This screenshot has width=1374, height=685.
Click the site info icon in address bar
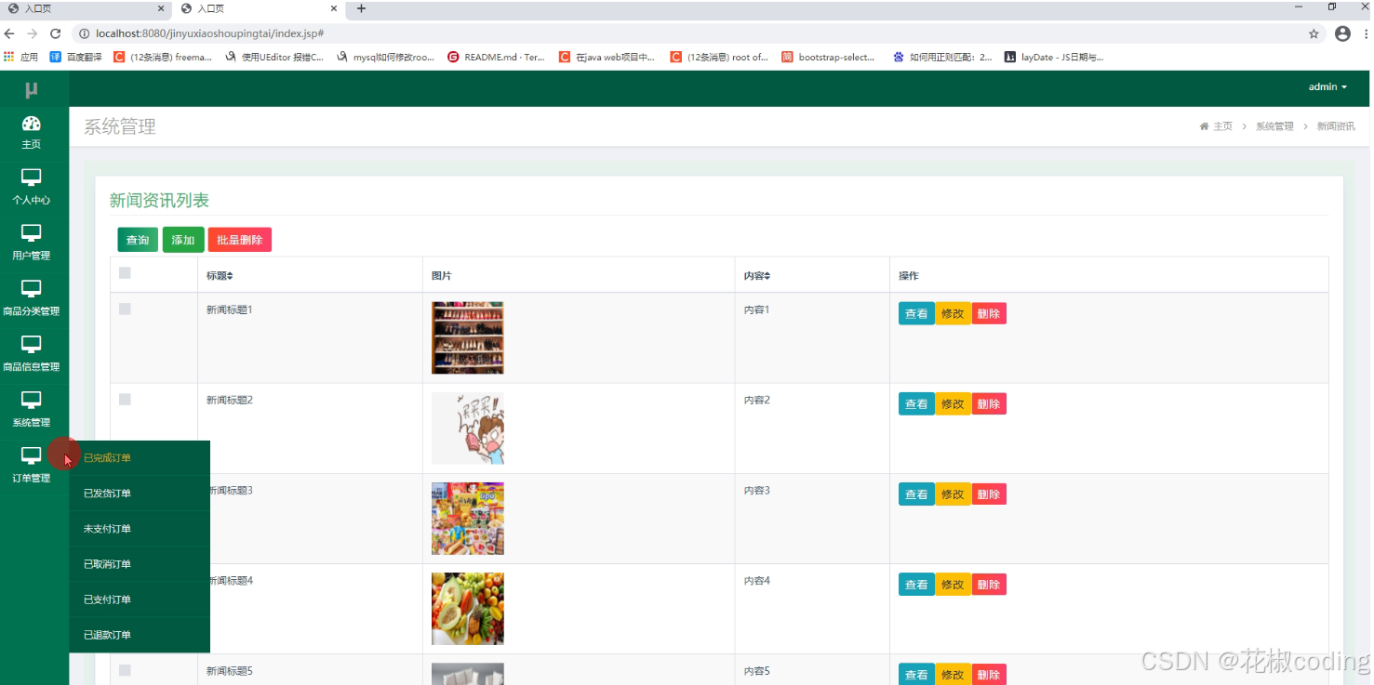click(83, 33)
